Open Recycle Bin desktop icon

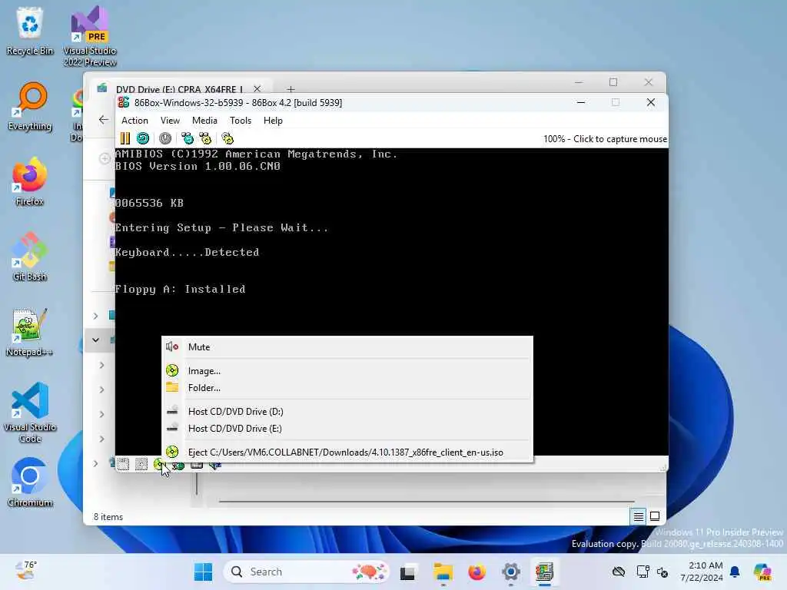[30, 31]
